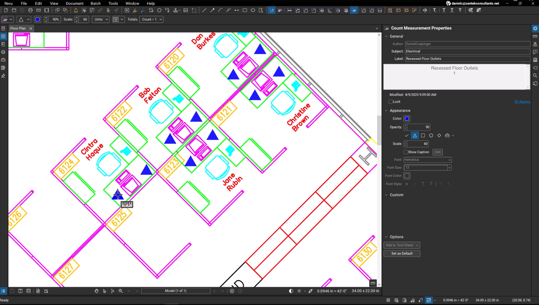Click the hyperlink chain icon
This screenshot has height=305, width=539.
click(x=100, y=11)
